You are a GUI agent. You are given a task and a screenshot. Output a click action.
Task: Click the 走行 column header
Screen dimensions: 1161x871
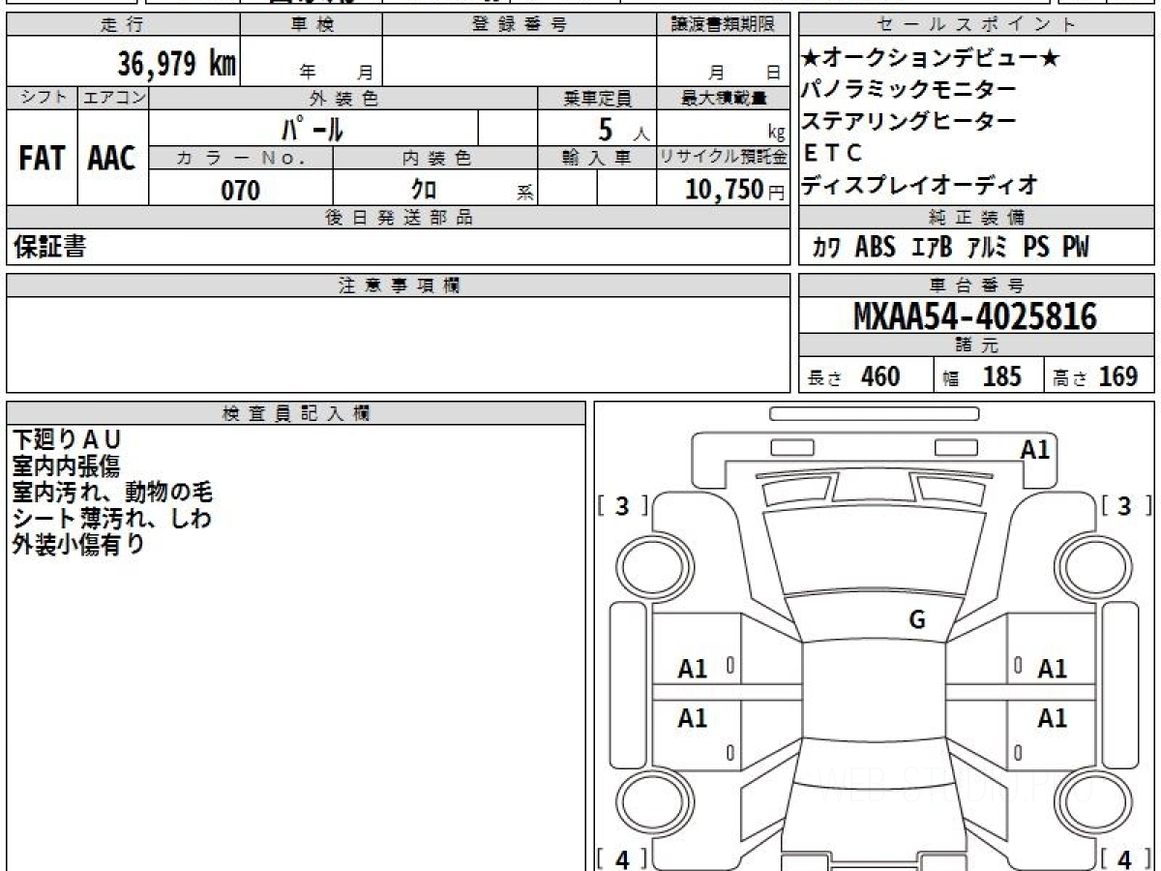122,25
